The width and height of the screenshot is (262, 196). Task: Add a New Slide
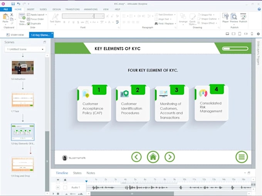click(x=22, y=19)
